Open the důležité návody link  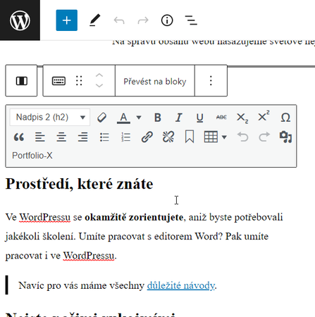click(180, 285)
